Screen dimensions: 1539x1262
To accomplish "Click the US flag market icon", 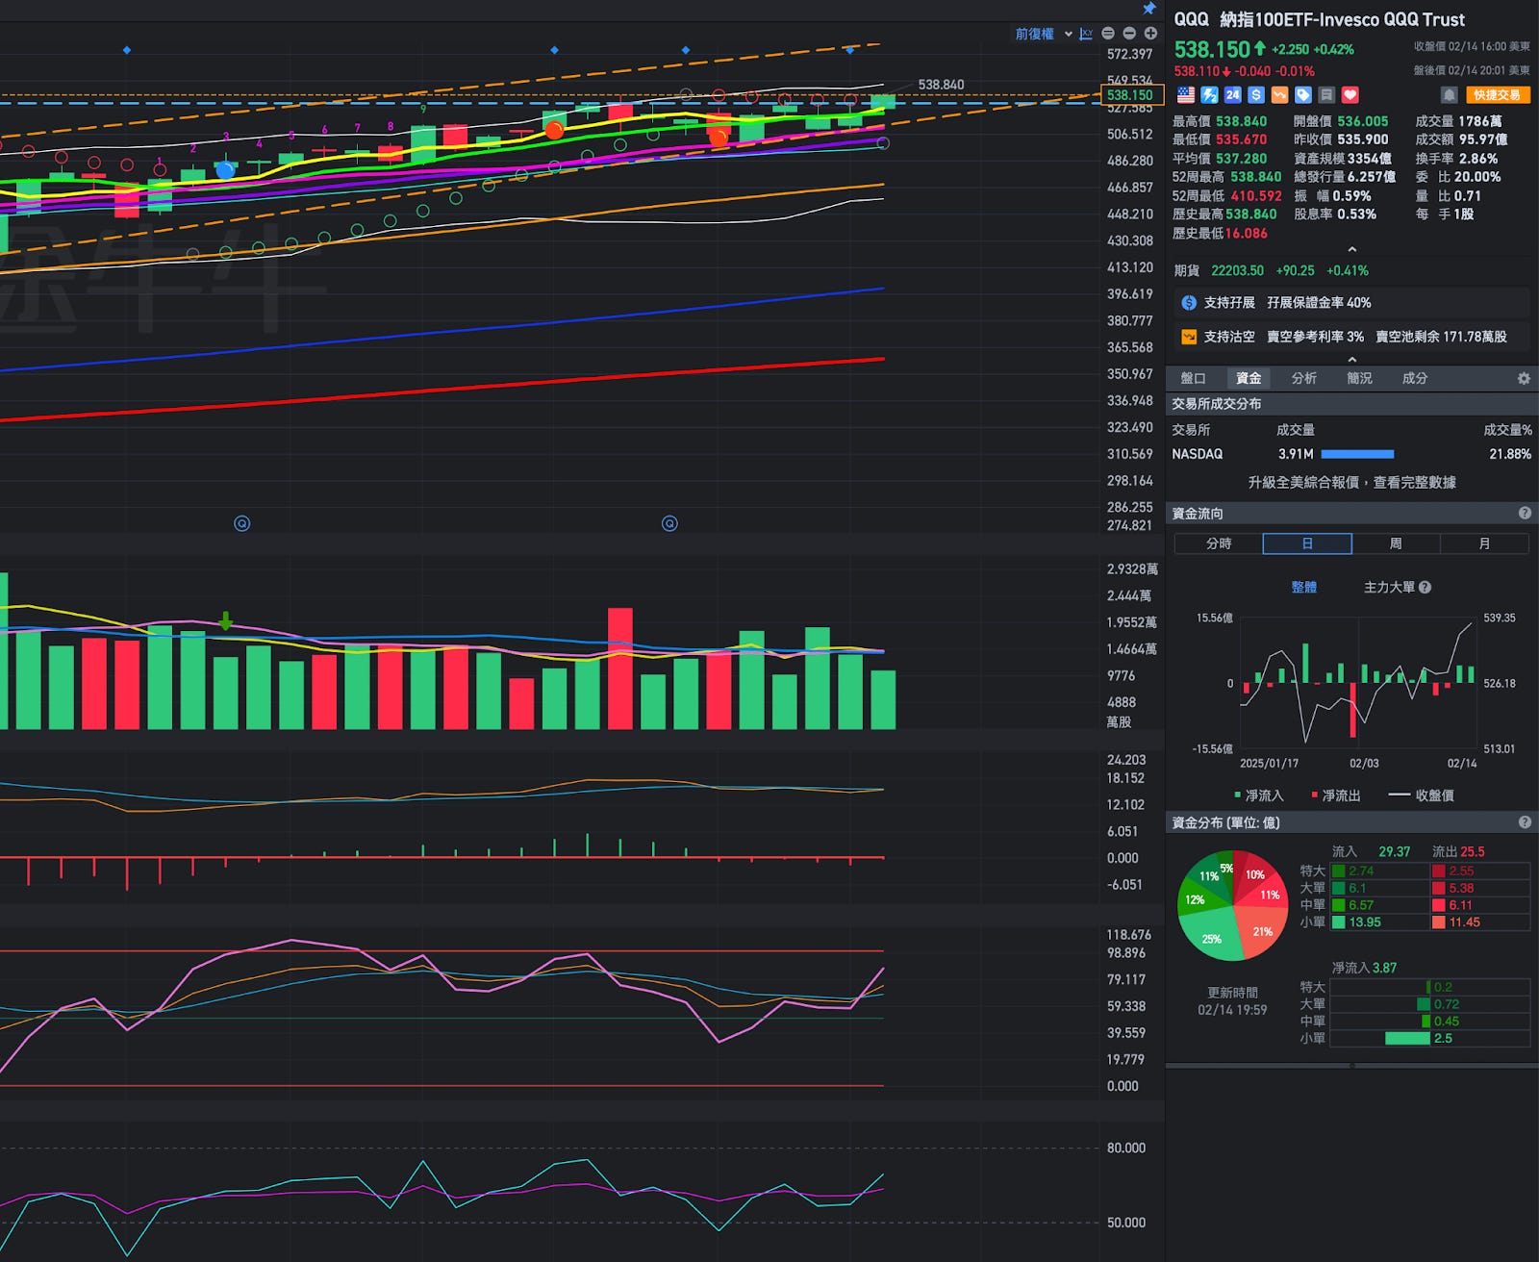I will coord(1186,95).
